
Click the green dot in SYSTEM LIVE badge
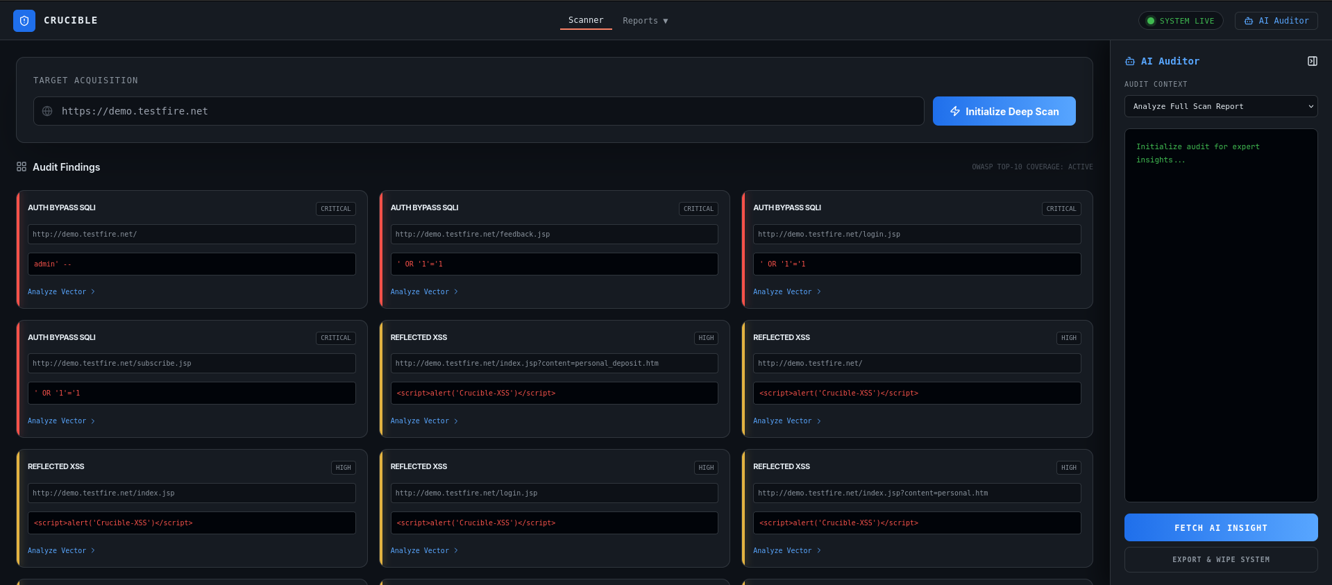1151,21
